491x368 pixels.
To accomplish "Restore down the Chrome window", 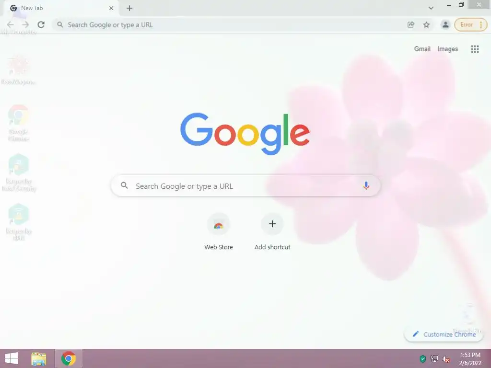I will click(x=461, y=5).
